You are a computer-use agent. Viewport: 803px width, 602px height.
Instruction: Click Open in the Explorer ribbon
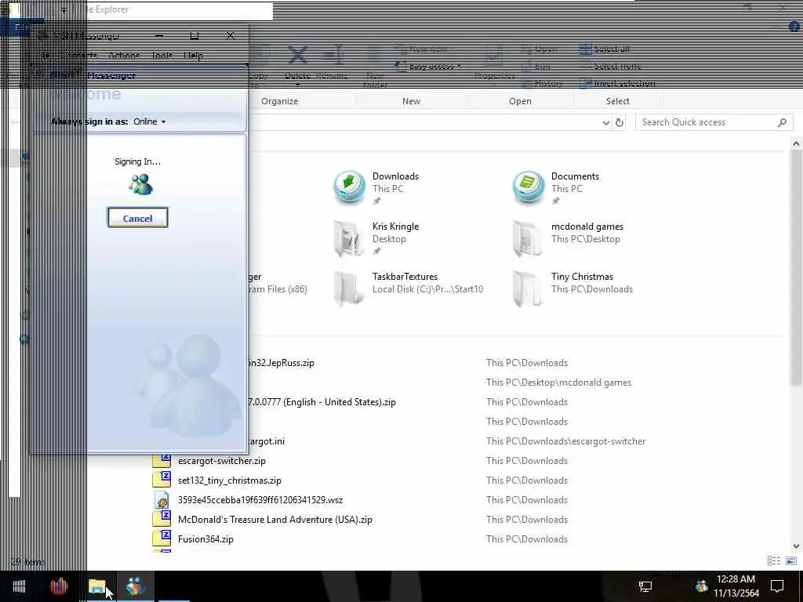click(x=540, y=49)
